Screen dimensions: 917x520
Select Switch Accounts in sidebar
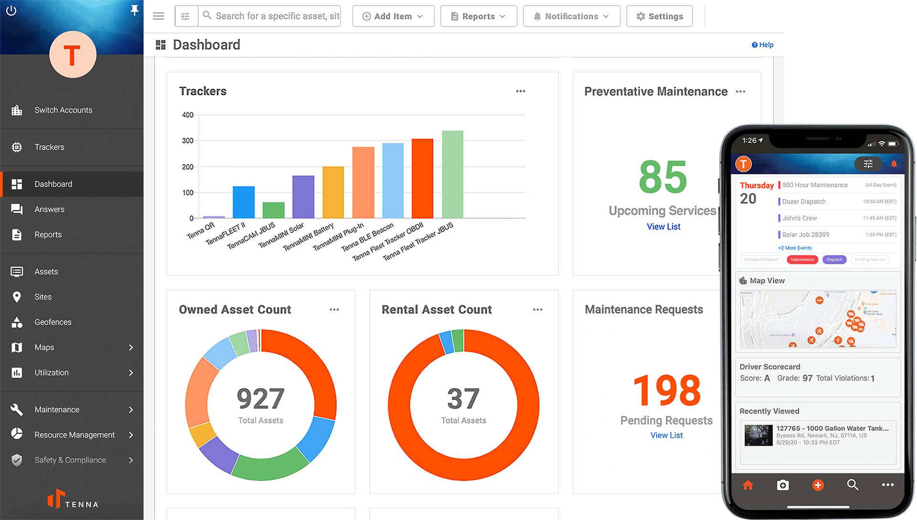72,110
